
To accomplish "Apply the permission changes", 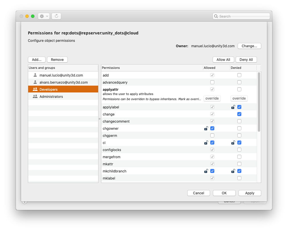I will click(x=250, y=193).
